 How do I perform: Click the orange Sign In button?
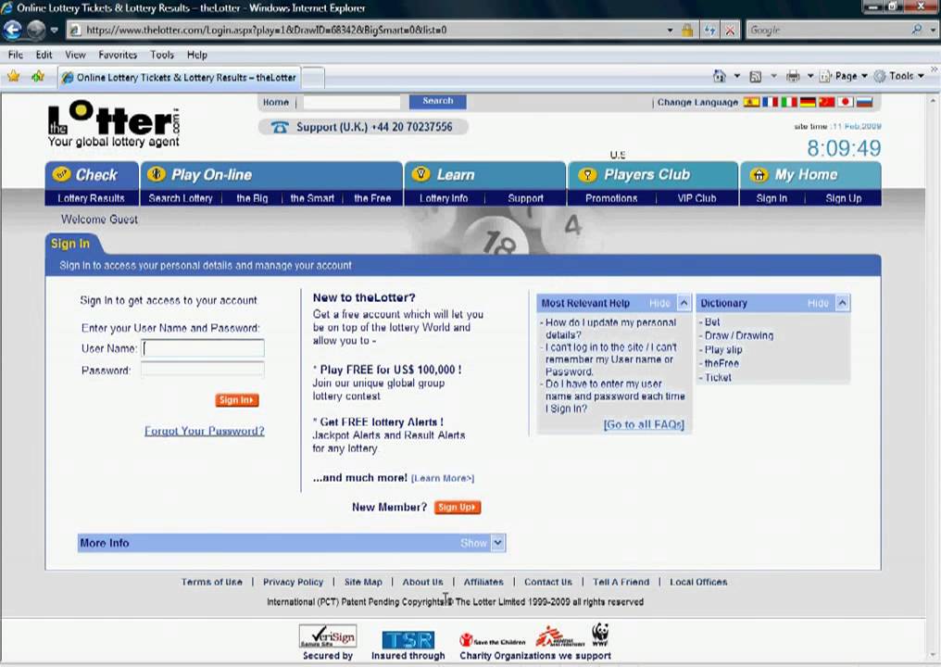[237, 400]
